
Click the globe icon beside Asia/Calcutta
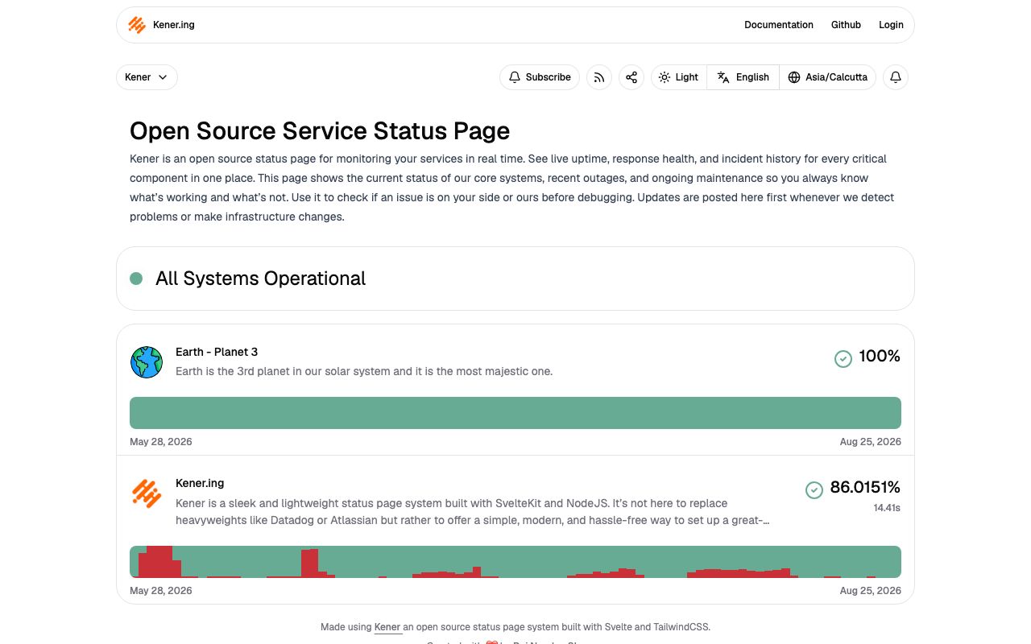tap(794, 77)
